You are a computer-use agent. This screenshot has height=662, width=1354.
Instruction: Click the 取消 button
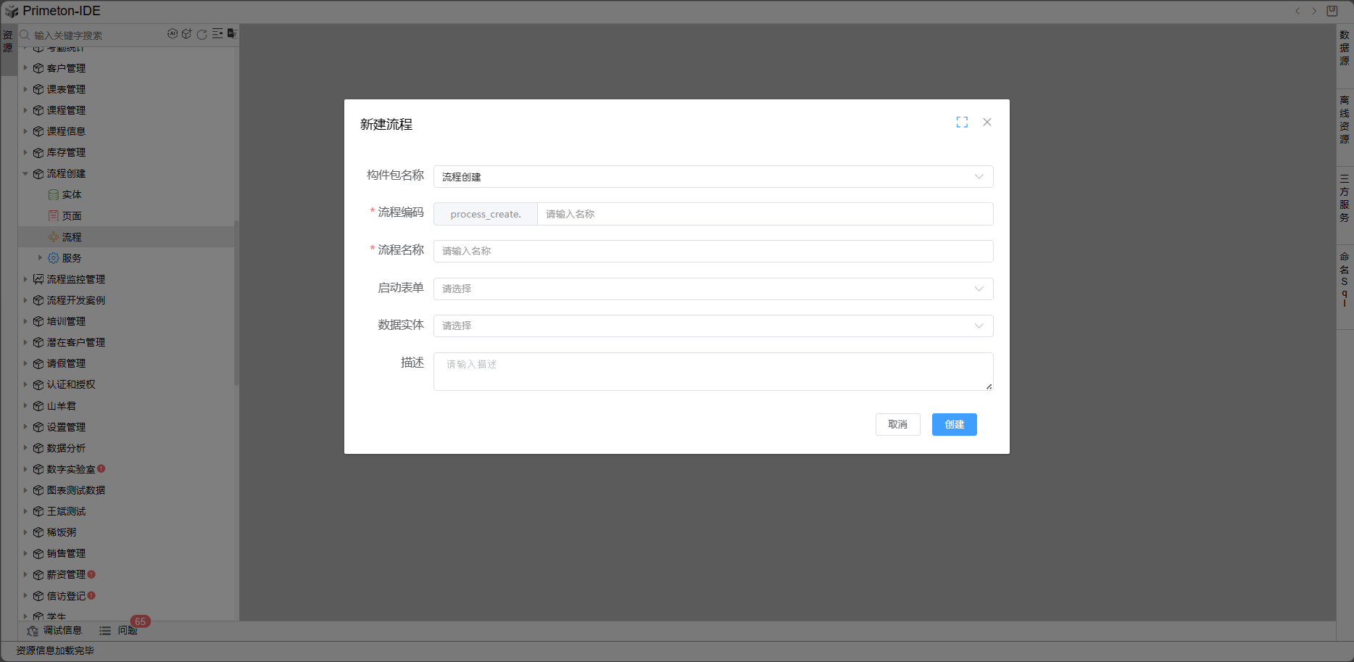click(897, 425)
